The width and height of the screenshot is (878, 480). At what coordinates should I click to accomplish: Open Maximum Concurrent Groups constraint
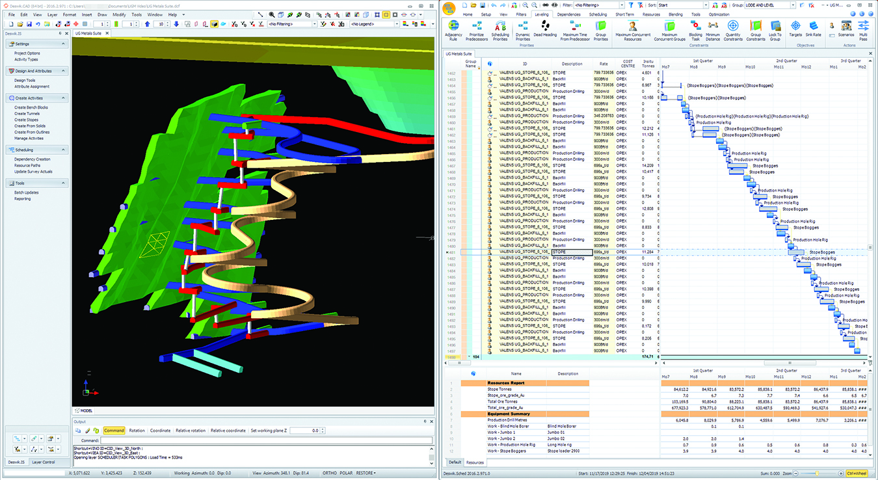point(669,30)
